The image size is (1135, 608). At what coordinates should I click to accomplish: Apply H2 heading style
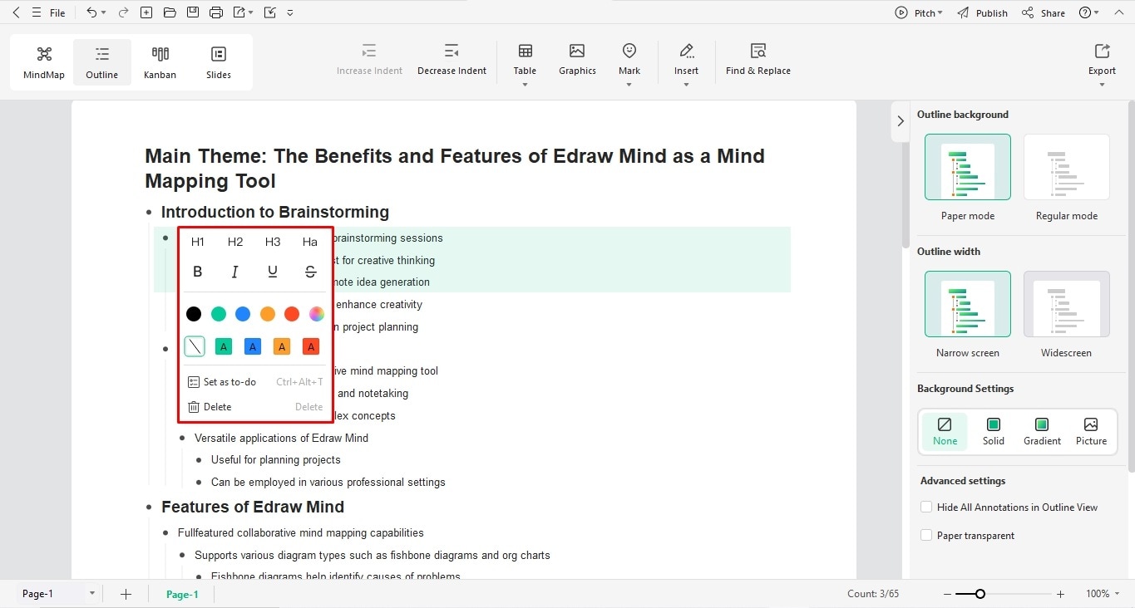coord(235,242)
